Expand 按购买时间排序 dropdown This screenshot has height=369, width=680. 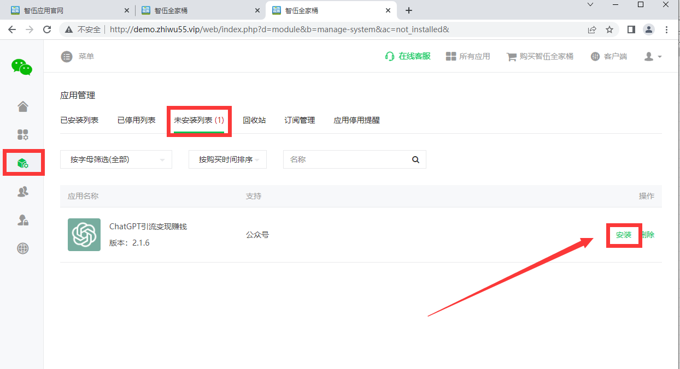227,159
